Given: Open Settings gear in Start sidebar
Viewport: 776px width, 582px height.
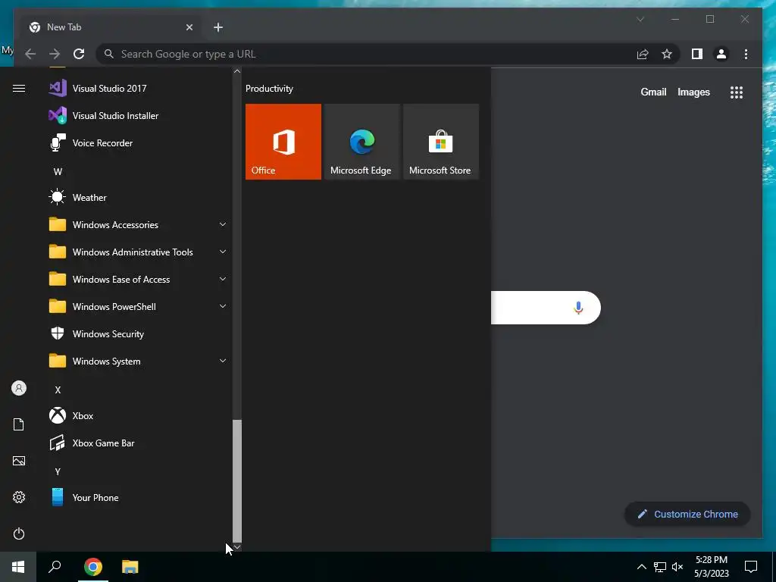Looking at the screenshot, I should point(19,497).
